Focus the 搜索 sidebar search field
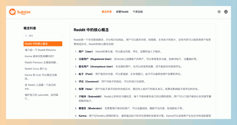 pos(43,36)
